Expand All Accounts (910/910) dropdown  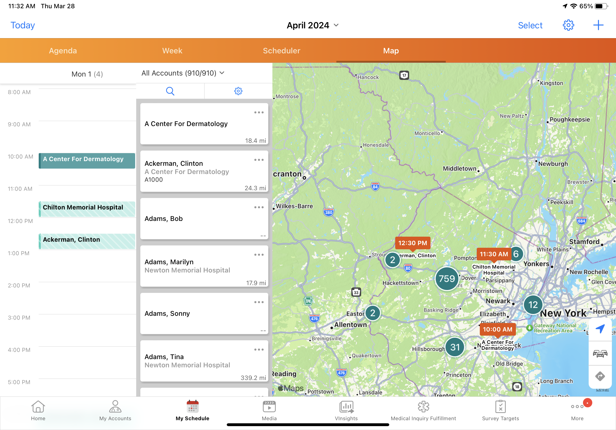click(183, 73)
